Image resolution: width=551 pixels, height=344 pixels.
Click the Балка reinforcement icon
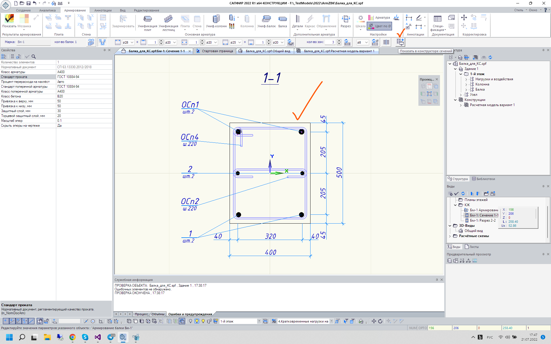(282, 21)
